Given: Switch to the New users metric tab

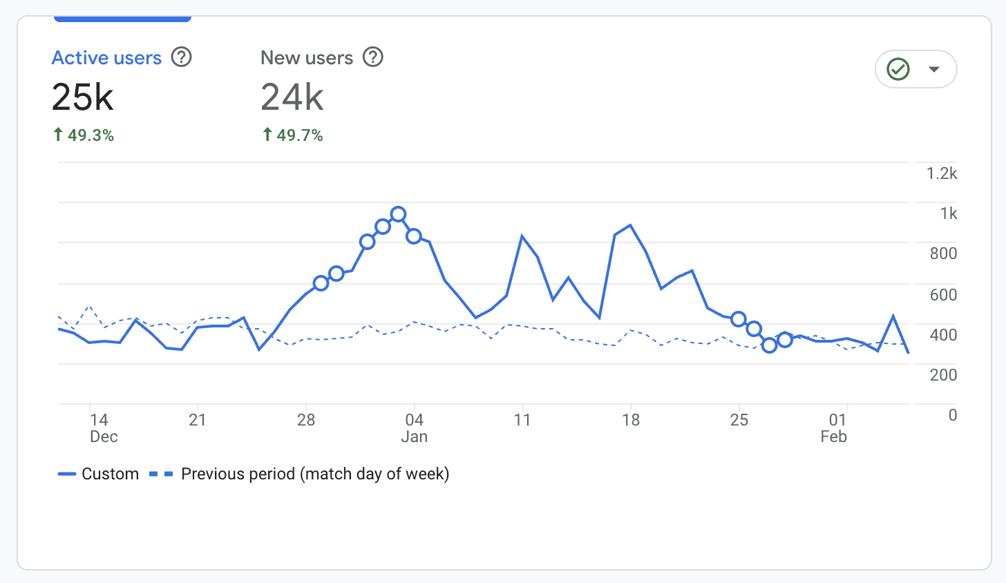Looking at the screenshot, I should (x=307, y=58).
